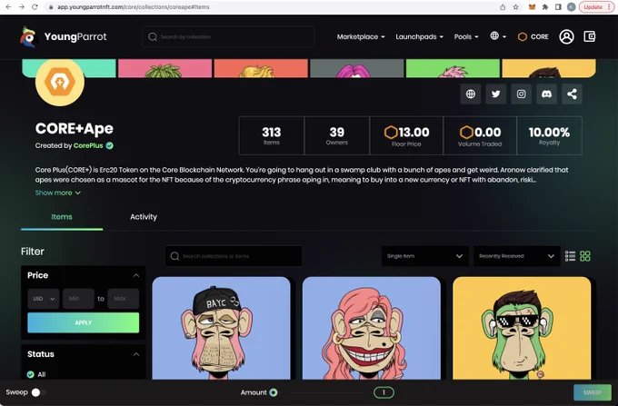This screenshot has height=406, width=618.
Task: Click the share collection icon
Action: pyautogui.click(x=572, y=94)
